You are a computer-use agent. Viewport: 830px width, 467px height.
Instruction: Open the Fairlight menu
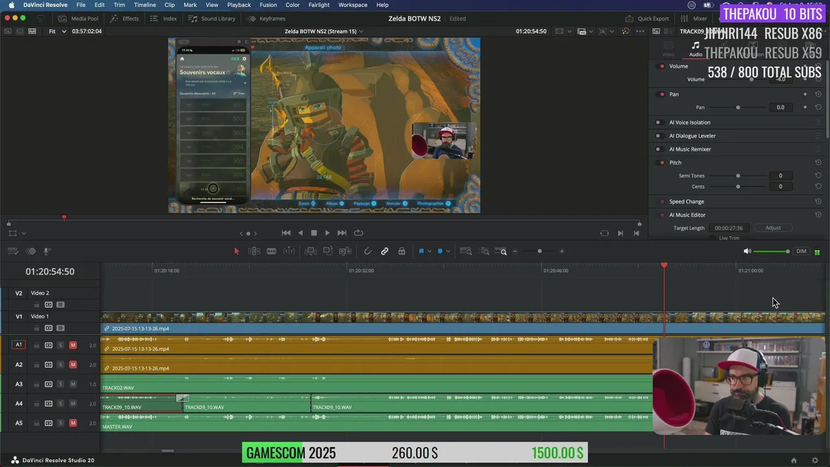tap(318, 5)
